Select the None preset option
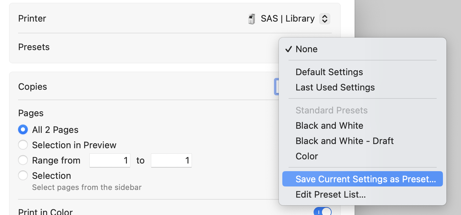The image size is (461, 215). coord(306,49)
